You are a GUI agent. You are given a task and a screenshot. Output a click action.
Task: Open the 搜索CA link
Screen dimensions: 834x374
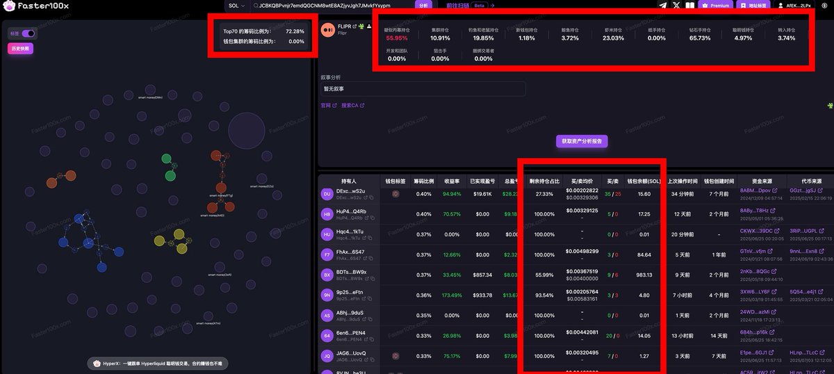coord(352,106)
